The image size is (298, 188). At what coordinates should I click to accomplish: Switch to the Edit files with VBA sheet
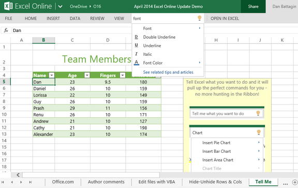[x=157, y=182]
